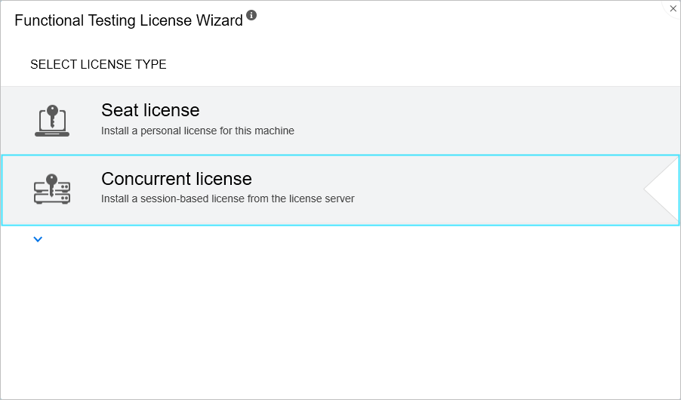Click the "Functional Testing License Wizard" title text
Image resolution: width=681 pixels, height=400 pixels.
(128, 20)
